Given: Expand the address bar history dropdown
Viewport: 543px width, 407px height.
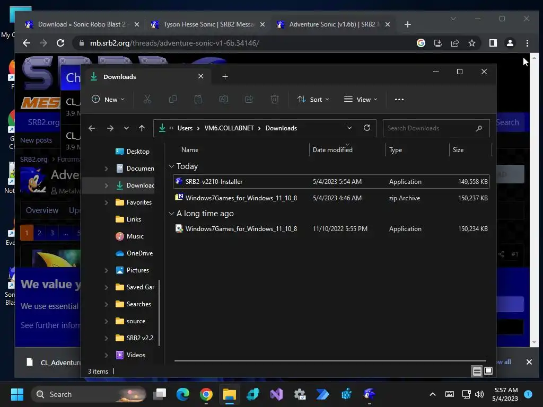Looking at the screenshot, I should tap(349, 128).
